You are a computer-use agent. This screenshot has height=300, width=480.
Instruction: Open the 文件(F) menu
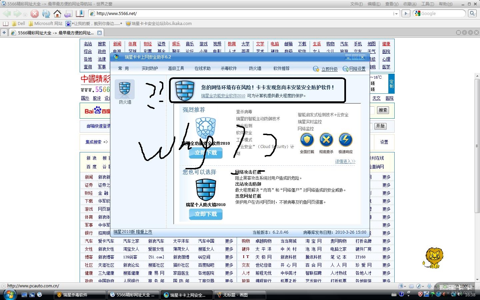coord(357,4)
